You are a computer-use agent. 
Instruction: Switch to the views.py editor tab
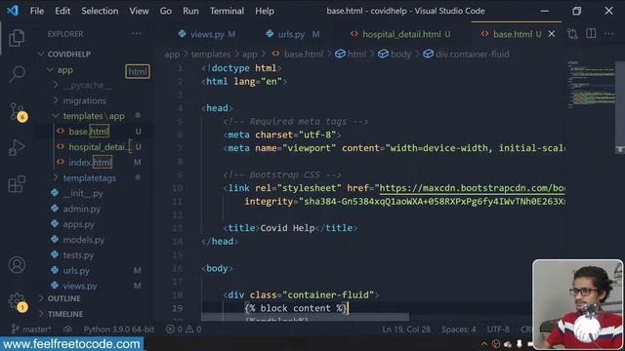point(207,35)
